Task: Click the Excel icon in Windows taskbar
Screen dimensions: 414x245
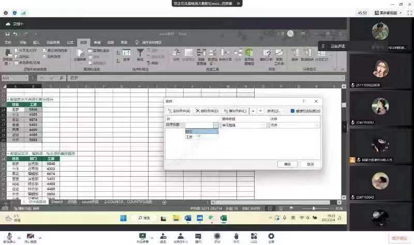Action: point(224,219)
